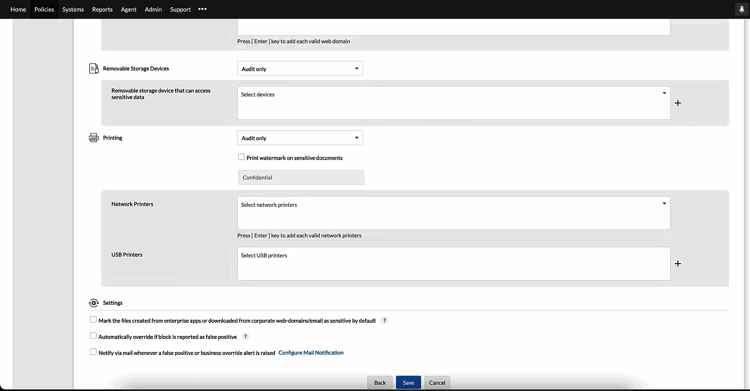750x391 pixels.
Task: Click help icon next to sensitive-by-default option
Action: coord(384,321)
